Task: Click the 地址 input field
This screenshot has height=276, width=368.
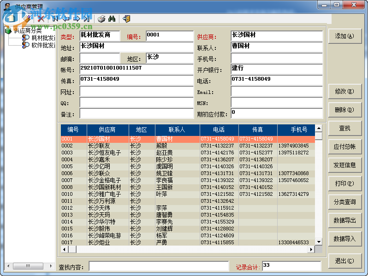Action: 137,47
